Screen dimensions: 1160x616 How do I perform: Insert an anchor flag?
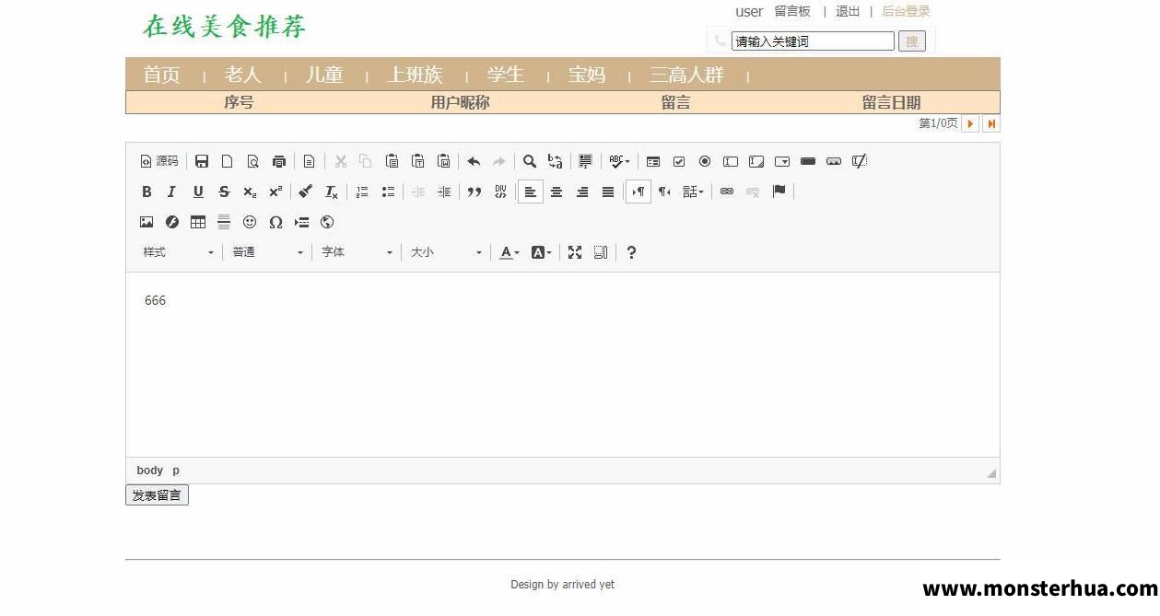click(779, 192)
